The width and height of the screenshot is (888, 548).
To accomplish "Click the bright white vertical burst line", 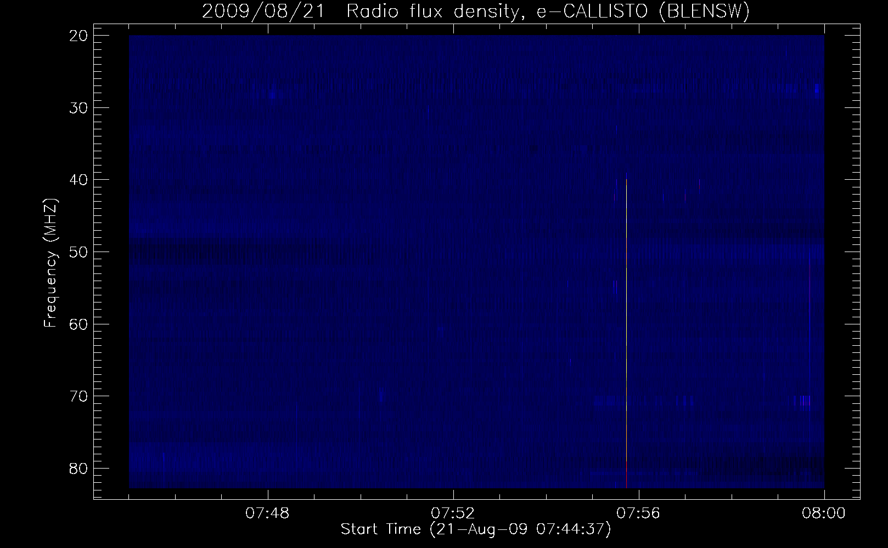I will pyautogui.click(x=626, y=333).
